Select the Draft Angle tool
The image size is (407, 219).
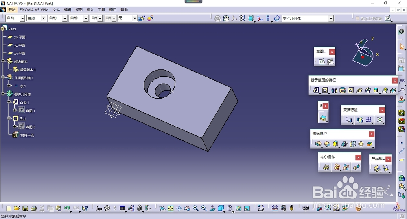click(336, 144)
